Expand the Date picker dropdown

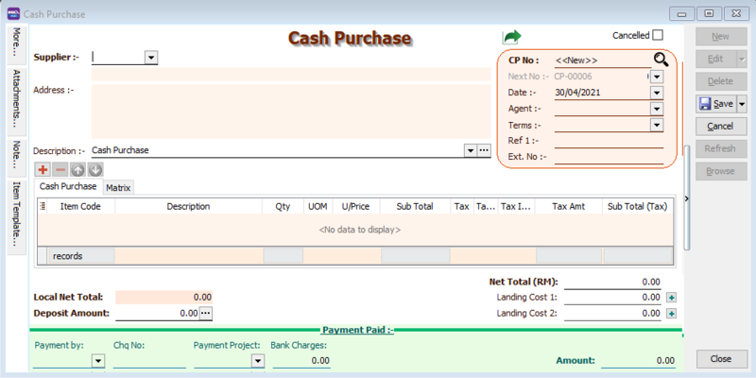(x=656, y=93)
